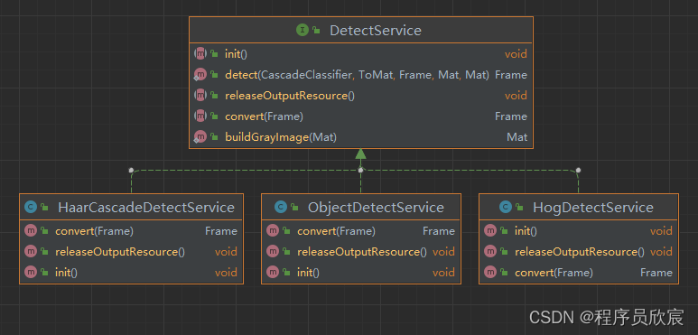Click the public-access lock icon beside DetectService title
Viewport: 698px width, 335px height.
tap(316, 31)
